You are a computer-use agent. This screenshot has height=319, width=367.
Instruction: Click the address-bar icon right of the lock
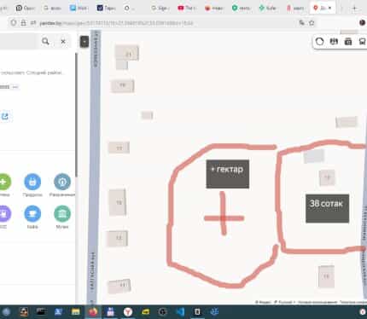tap(33, 23)
